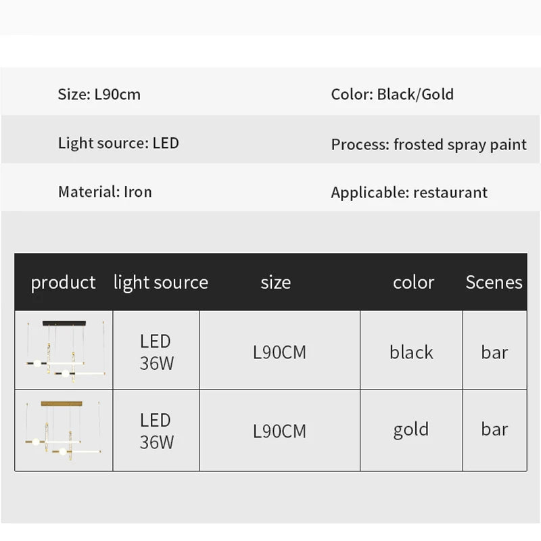This screenshot has height=541, width=541.
Task: Click the 'product' table column header
Action: 64,283
